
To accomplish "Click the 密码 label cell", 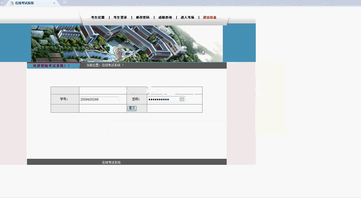I will (137, 99).
